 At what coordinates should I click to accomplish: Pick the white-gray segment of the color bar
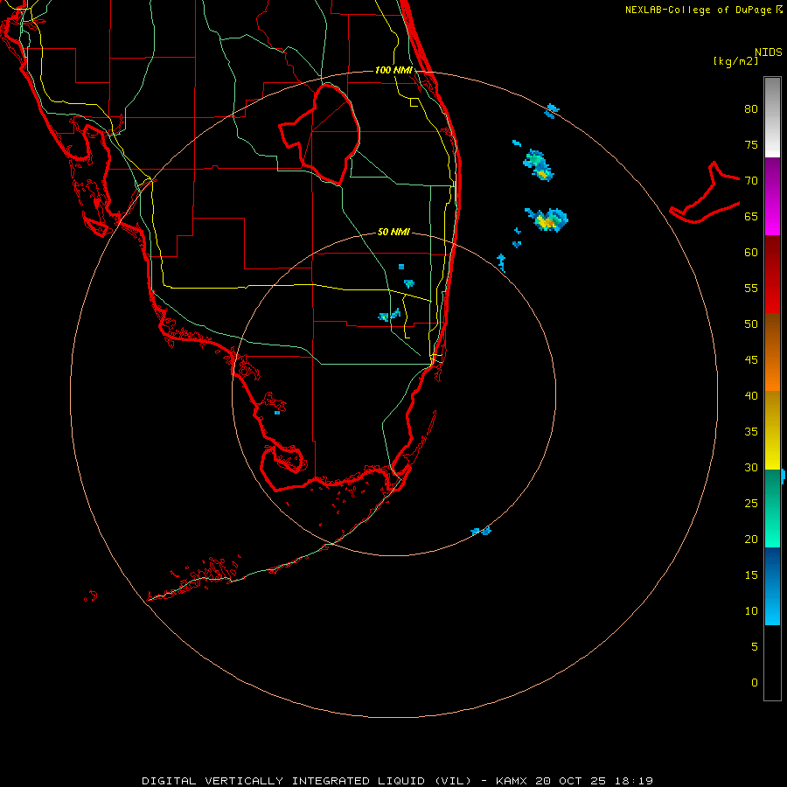tap(772, 117)
